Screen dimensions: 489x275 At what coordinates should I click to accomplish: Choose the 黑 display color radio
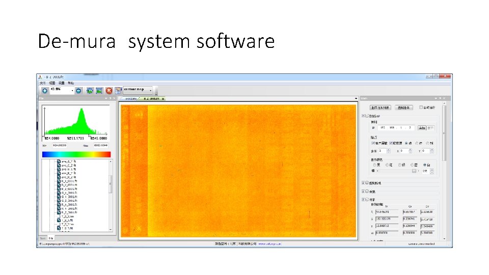374,164
